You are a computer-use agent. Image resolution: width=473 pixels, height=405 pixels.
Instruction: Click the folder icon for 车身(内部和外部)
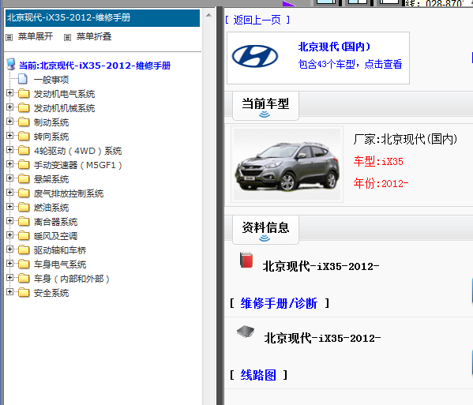point(24,279)
